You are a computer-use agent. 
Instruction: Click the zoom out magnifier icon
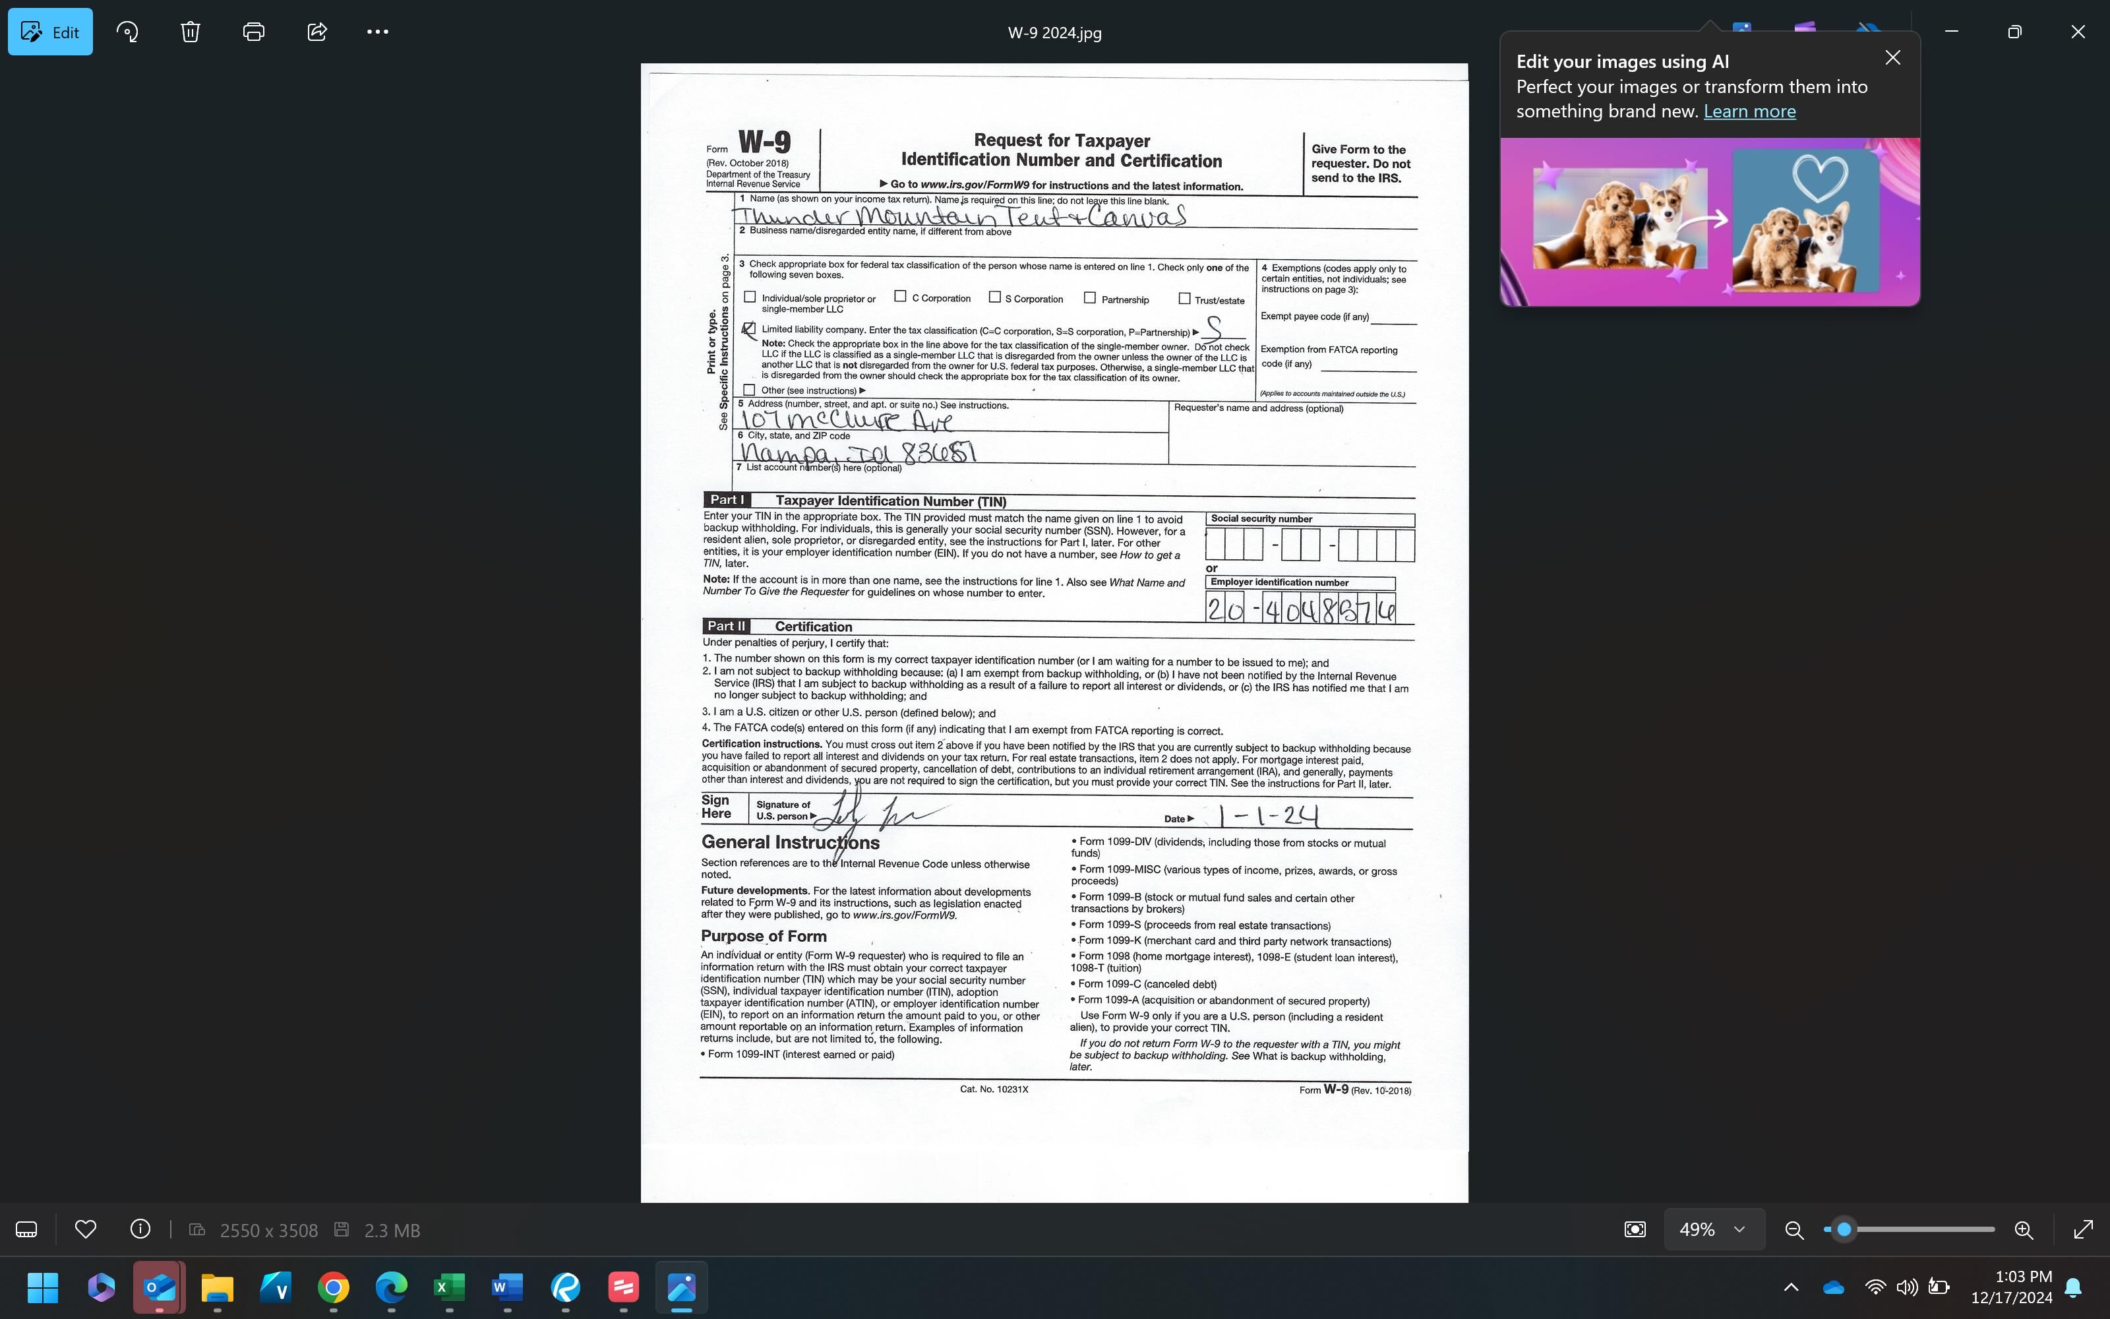pos(1794,1229)
